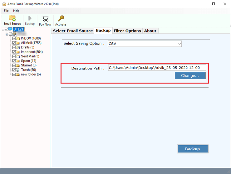The height and width of the screenshot is (174, 231).
Task: Switch to the Backup tab
Action: point(103,31)
